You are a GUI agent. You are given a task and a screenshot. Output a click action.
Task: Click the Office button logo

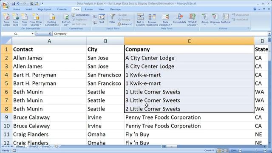coord(6,6)
